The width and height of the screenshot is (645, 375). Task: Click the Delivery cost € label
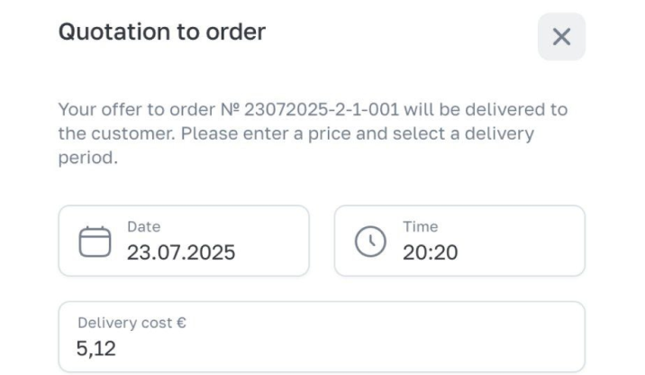coord(132,323)
